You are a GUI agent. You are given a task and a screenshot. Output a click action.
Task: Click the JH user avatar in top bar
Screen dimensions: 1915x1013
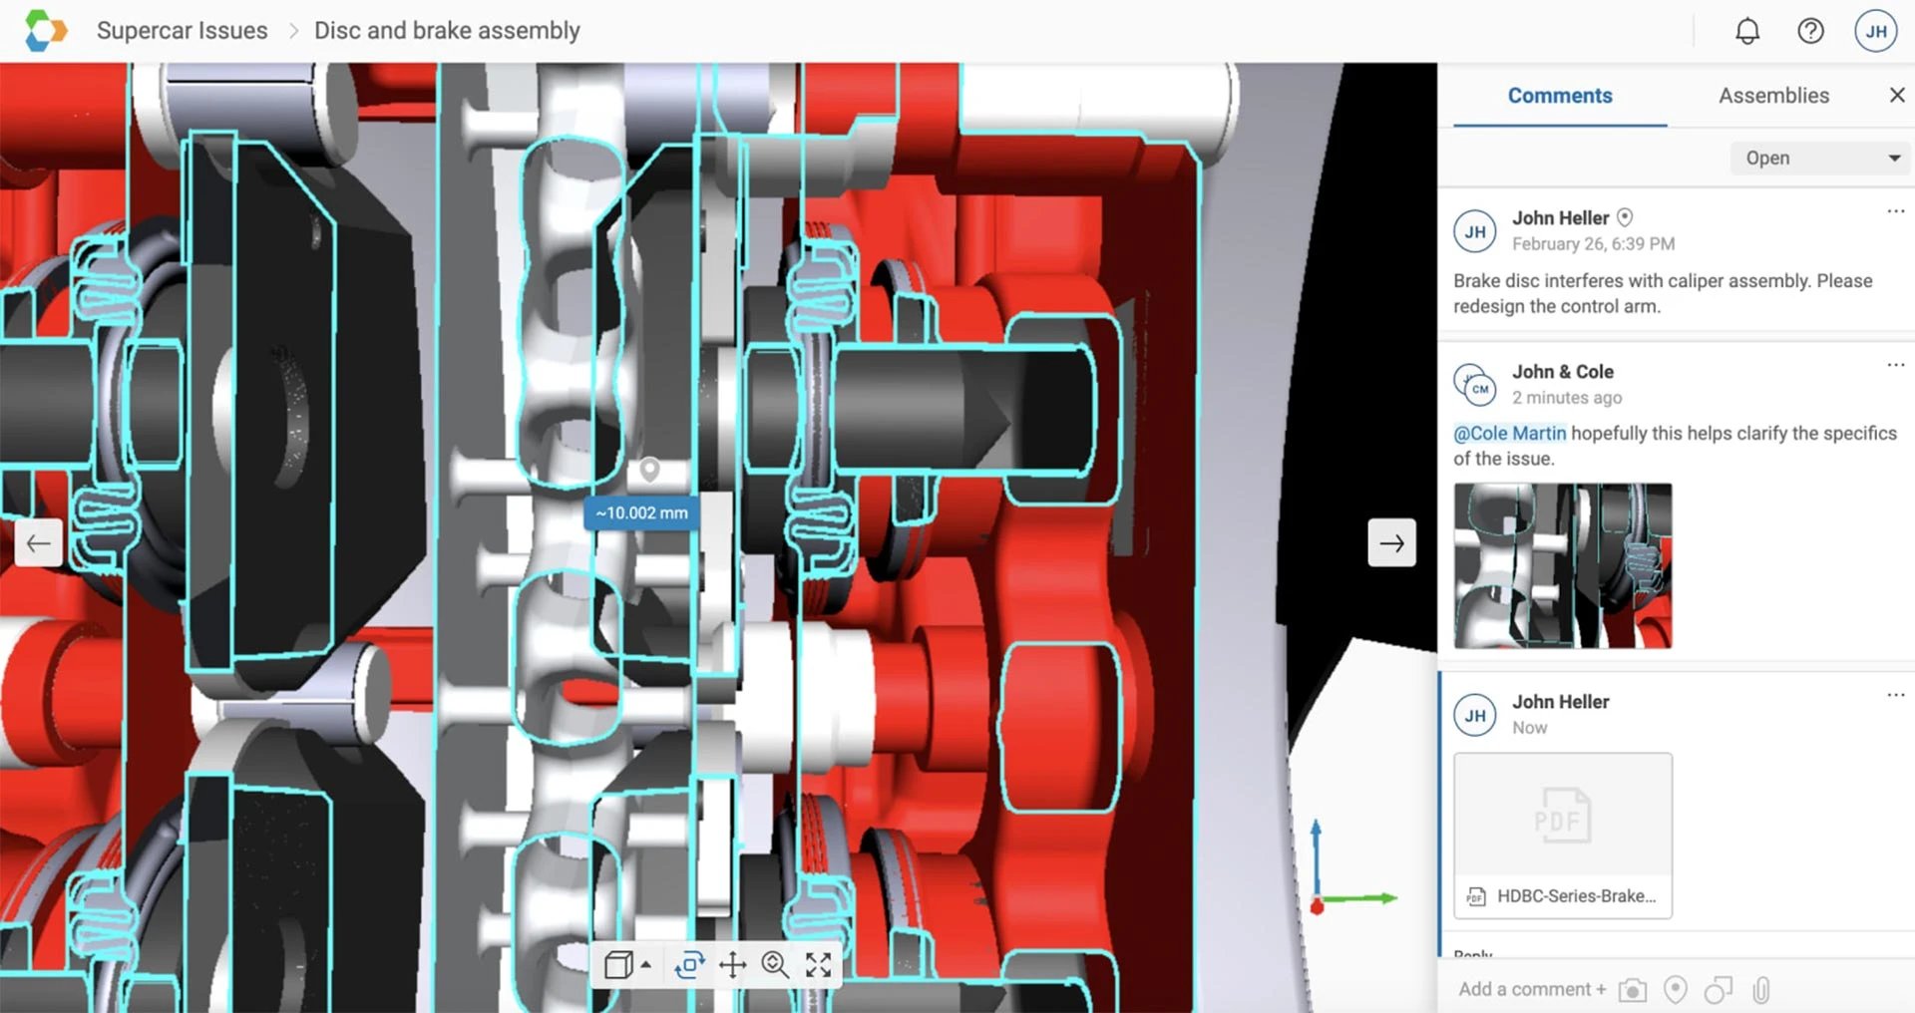tap(1875, 31)
